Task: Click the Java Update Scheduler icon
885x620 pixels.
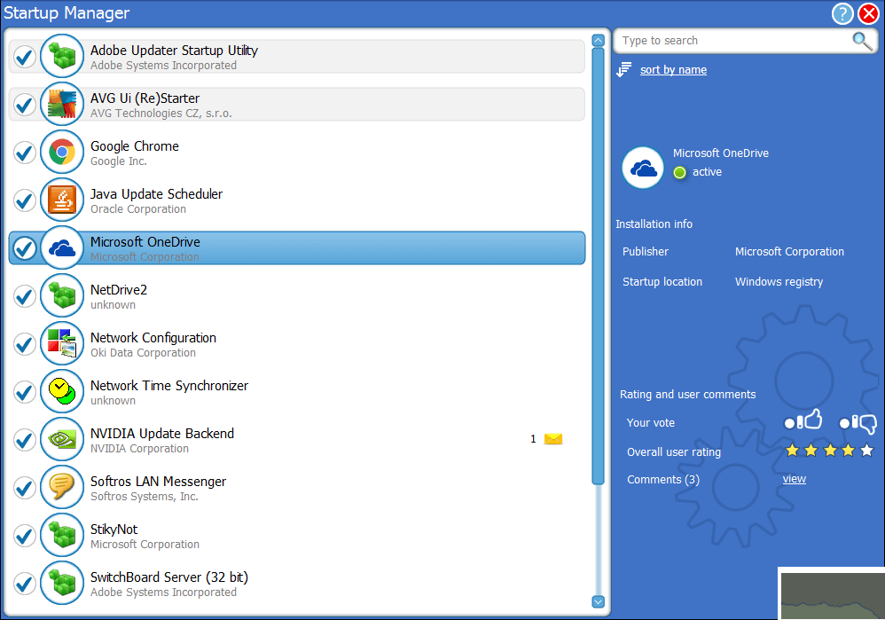Action: coord(61,200)
